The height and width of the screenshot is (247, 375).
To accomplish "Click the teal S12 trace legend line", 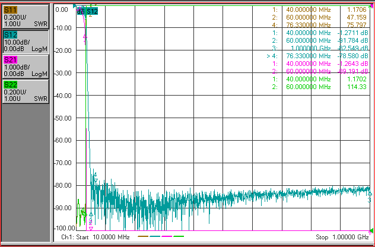I will pos(155,236).
